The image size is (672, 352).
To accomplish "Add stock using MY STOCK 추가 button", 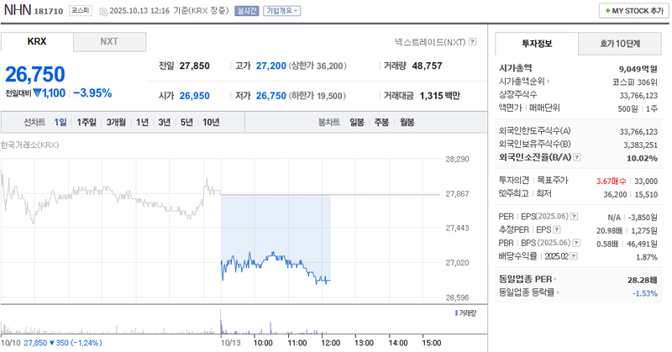I will pyautogui.click(x=632, y=11).
